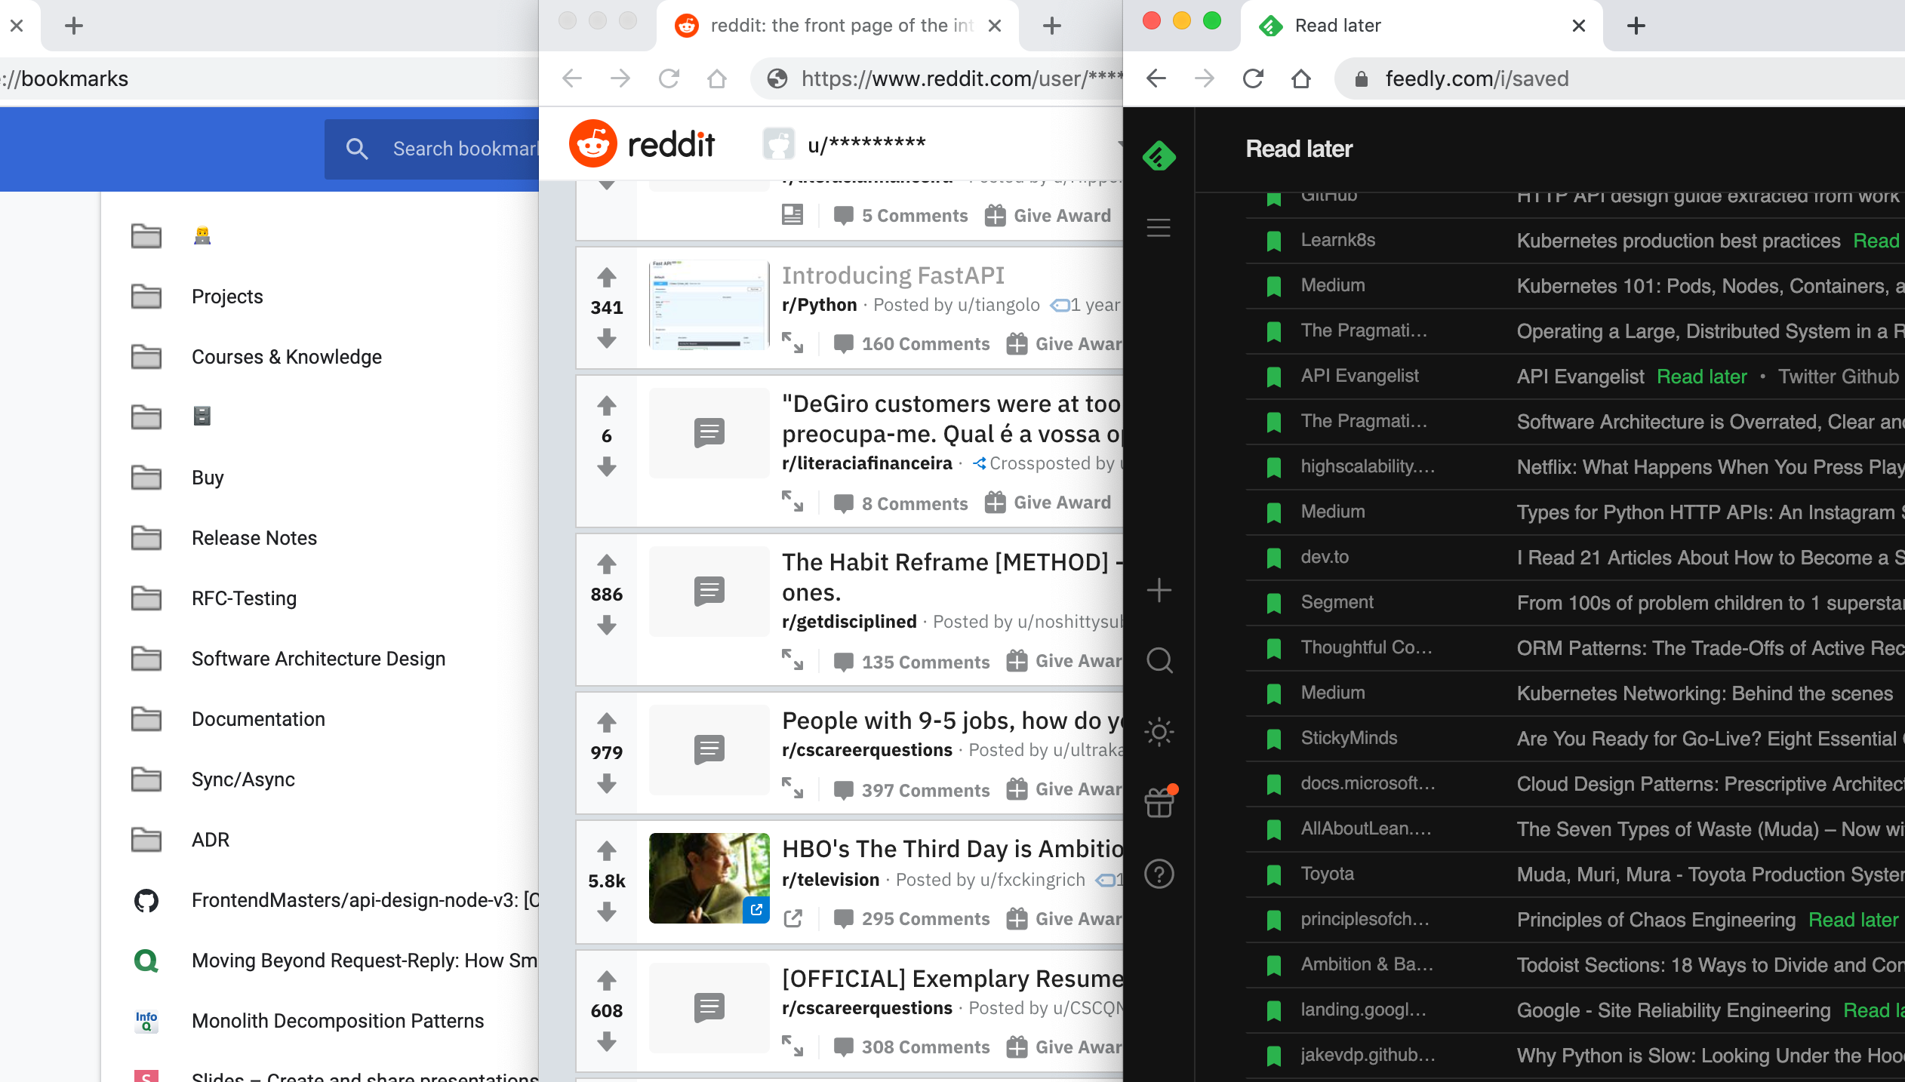Open the HBO Third Day thumbnail
Screen dimensions: 1905x1082
pos(709,878)
